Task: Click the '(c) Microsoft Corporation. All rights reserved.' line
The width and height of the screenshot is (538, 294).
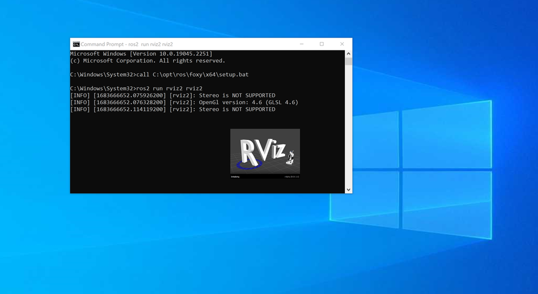Action: coord(147,61)
